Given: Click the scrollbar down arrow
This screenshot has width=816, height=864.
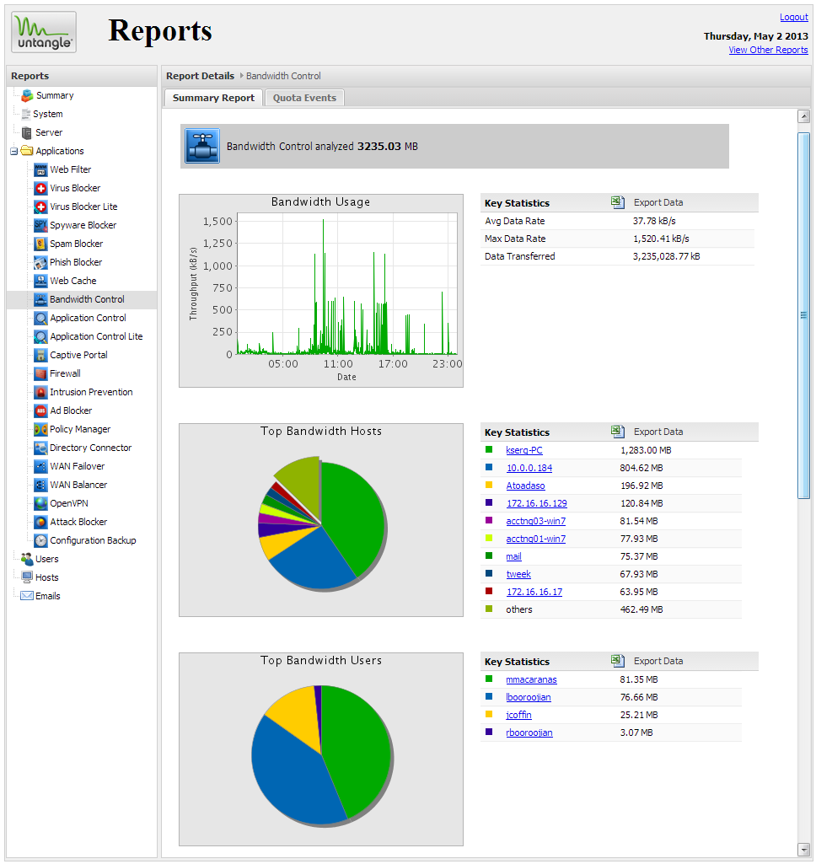Looking at the screenshot, I should pos(803,850).
